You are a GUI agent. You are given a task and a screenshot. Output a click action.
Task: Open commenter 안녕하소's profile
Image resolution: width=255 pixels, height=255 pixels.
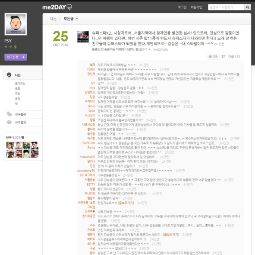(x=90, y=92)
